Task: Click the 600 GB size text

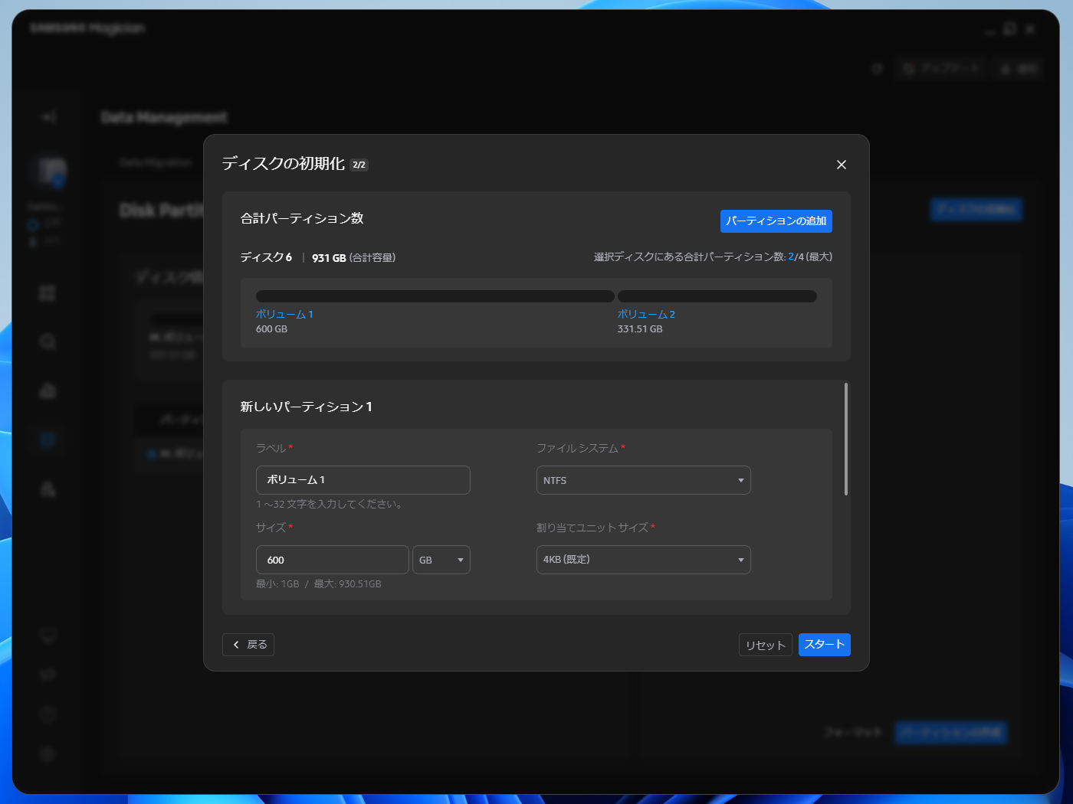Action: 271,329
